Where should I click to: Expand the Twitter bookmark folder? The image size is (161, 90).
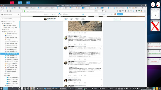point(4,74)
